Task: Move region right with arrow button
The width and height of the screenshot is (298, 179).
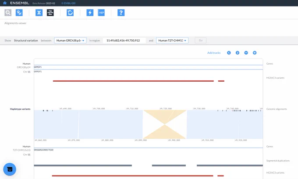Action: (238, 53)
